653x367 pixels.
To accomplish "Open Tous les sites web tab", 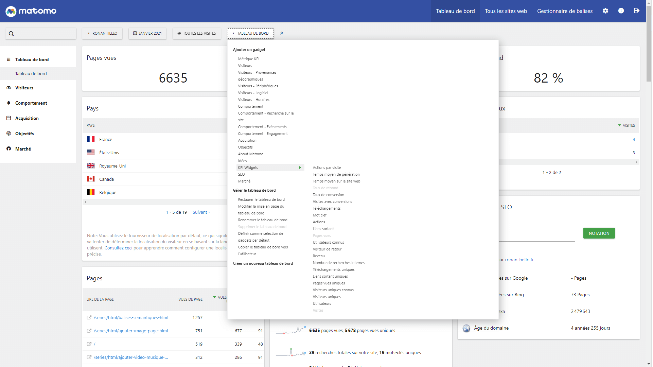I will [506, 11].
